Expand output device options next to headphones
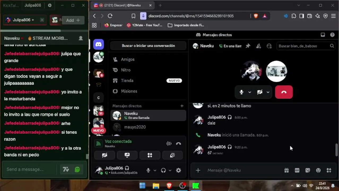 coord(170,170)
